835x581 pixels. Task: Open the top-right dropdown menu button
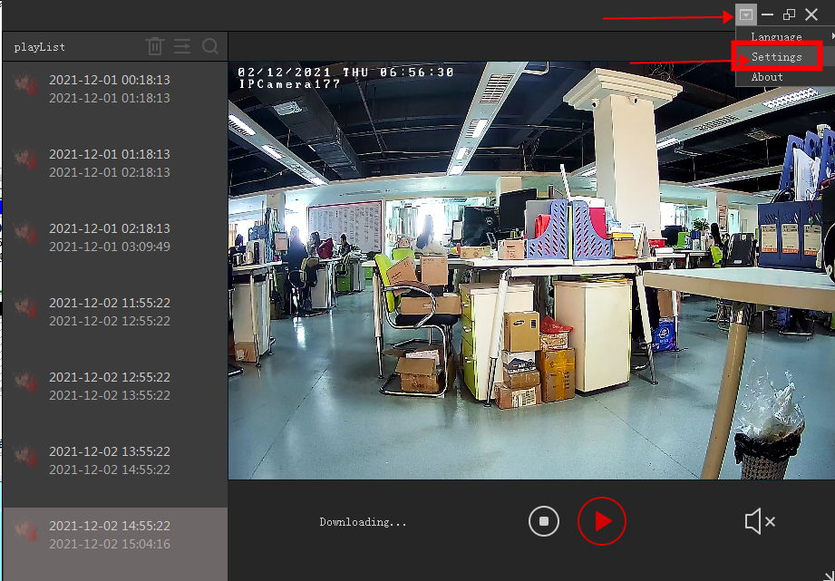(745, 15)
